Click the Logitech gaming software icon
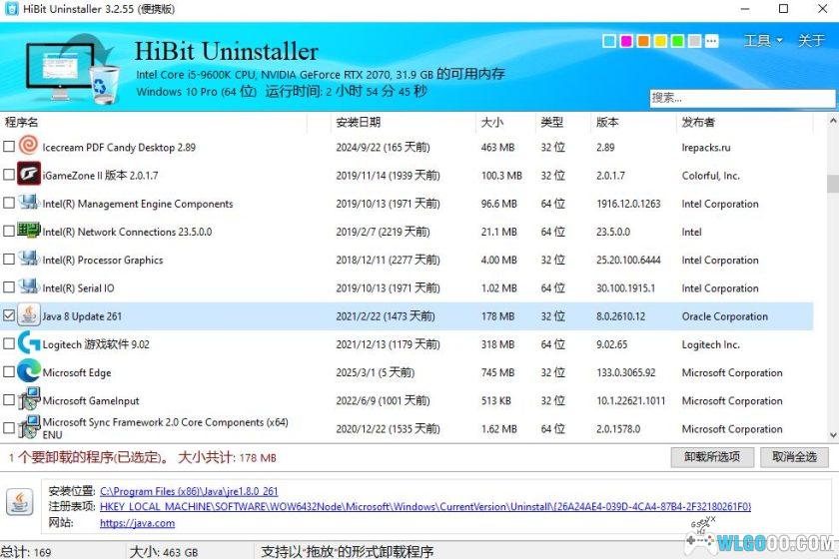839x559 pixels. point(28,343)
